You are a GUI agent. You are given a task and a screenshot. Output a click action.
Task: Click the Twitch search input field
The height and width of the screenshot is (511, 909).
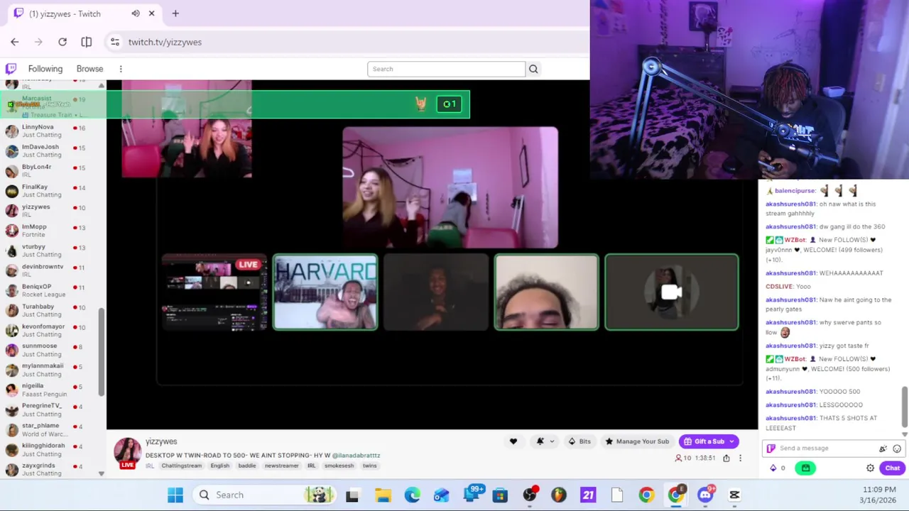(446, 69)
